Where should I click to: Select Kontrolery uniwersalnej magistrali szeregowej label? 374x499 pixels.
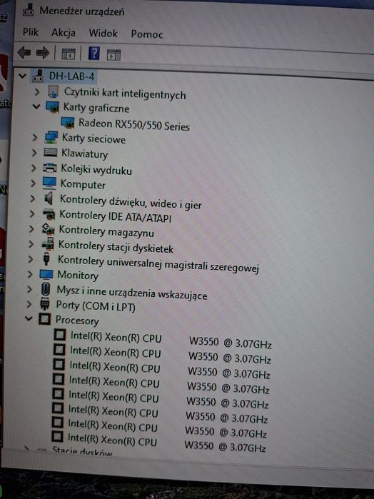click(158, 264)
